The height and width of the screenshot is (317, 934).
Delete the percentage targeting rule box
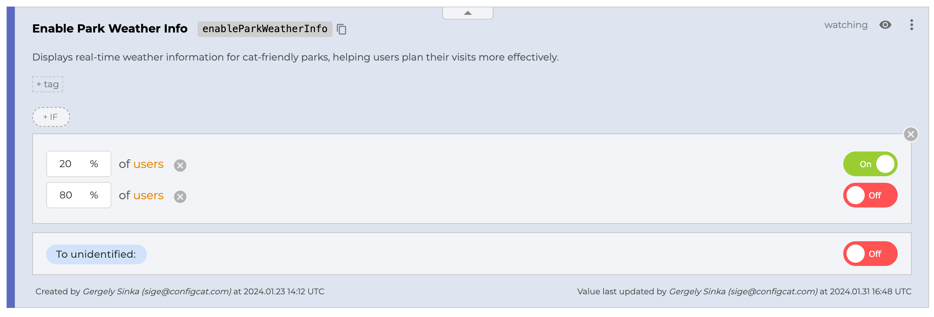pos(911,134)
